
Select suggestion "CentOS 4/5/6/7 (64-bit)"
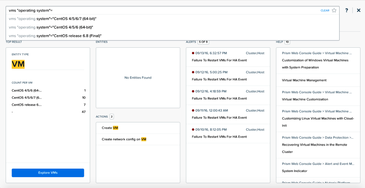coord(173,19)
